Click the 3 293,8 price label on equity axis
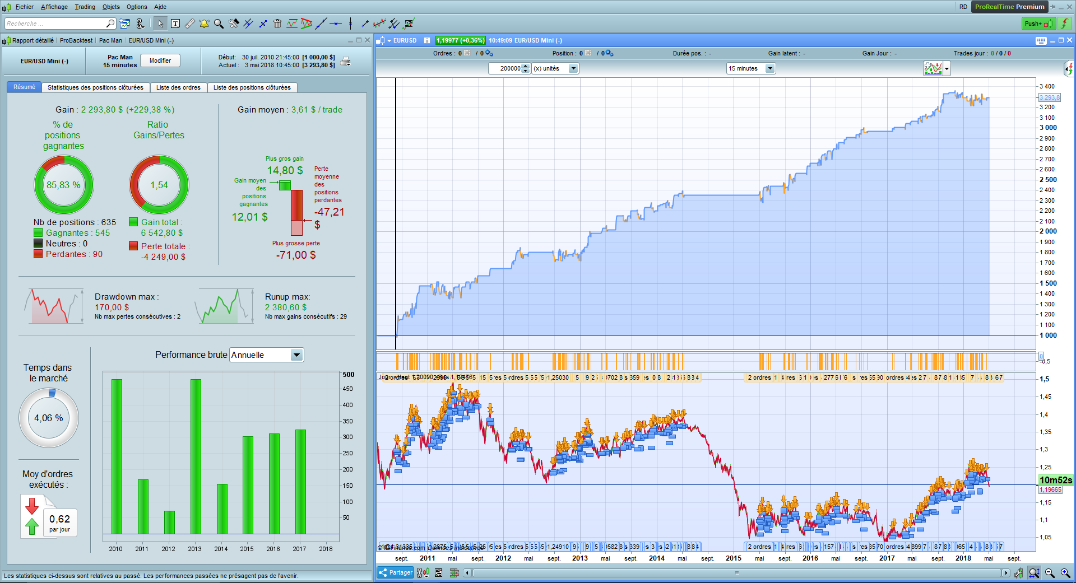The height and width of the screenshot is (583, 1076). pos(1050,97)
